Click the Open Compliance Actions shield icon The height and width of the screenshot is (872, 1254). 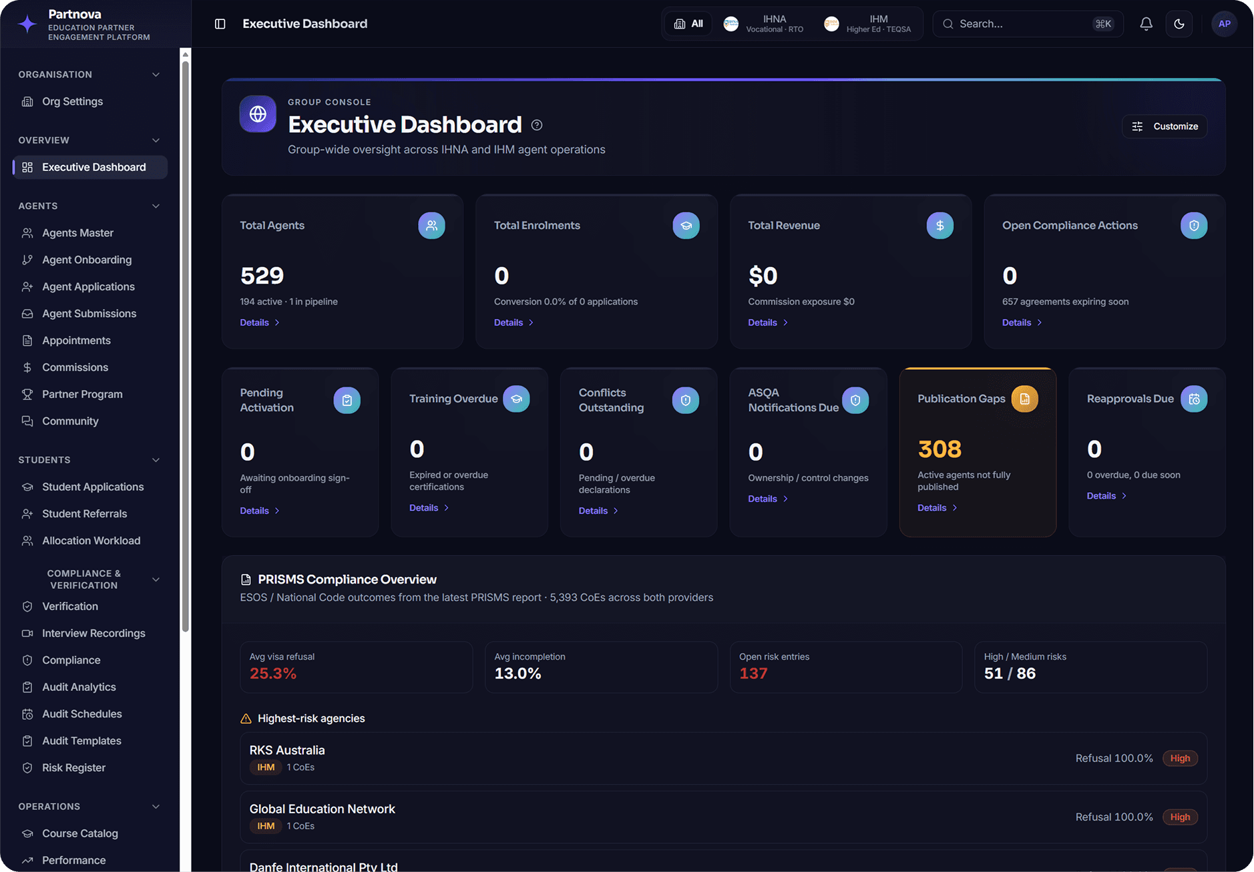point(1194,226)
